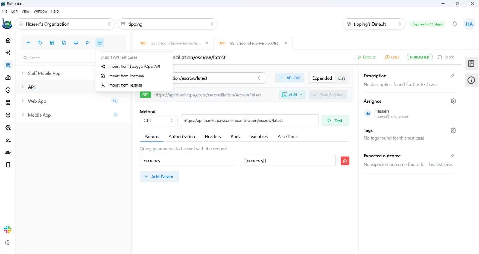
Task: Open the cURL dropdown
Action: pos(292,95)
